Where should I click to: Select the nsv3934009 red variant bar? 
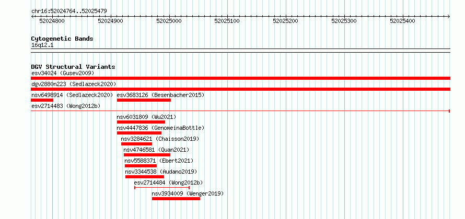tap(176, 199)
